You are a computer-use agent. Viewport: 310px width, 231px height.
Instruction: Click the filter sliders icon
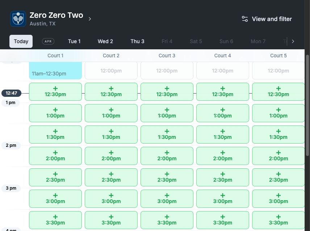245,19
